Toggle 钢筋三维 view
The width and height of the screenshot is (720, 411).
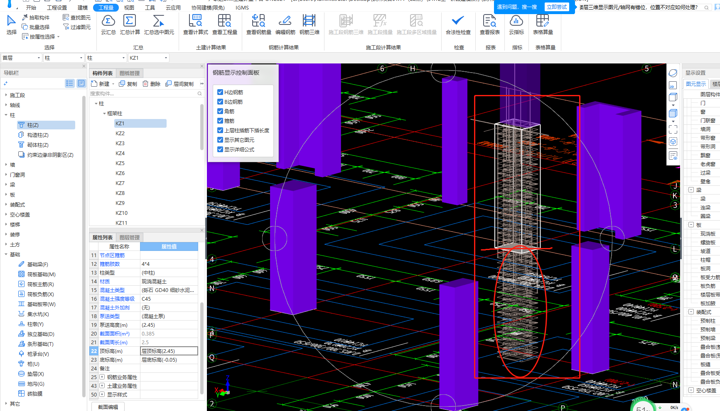click(309, 24)
